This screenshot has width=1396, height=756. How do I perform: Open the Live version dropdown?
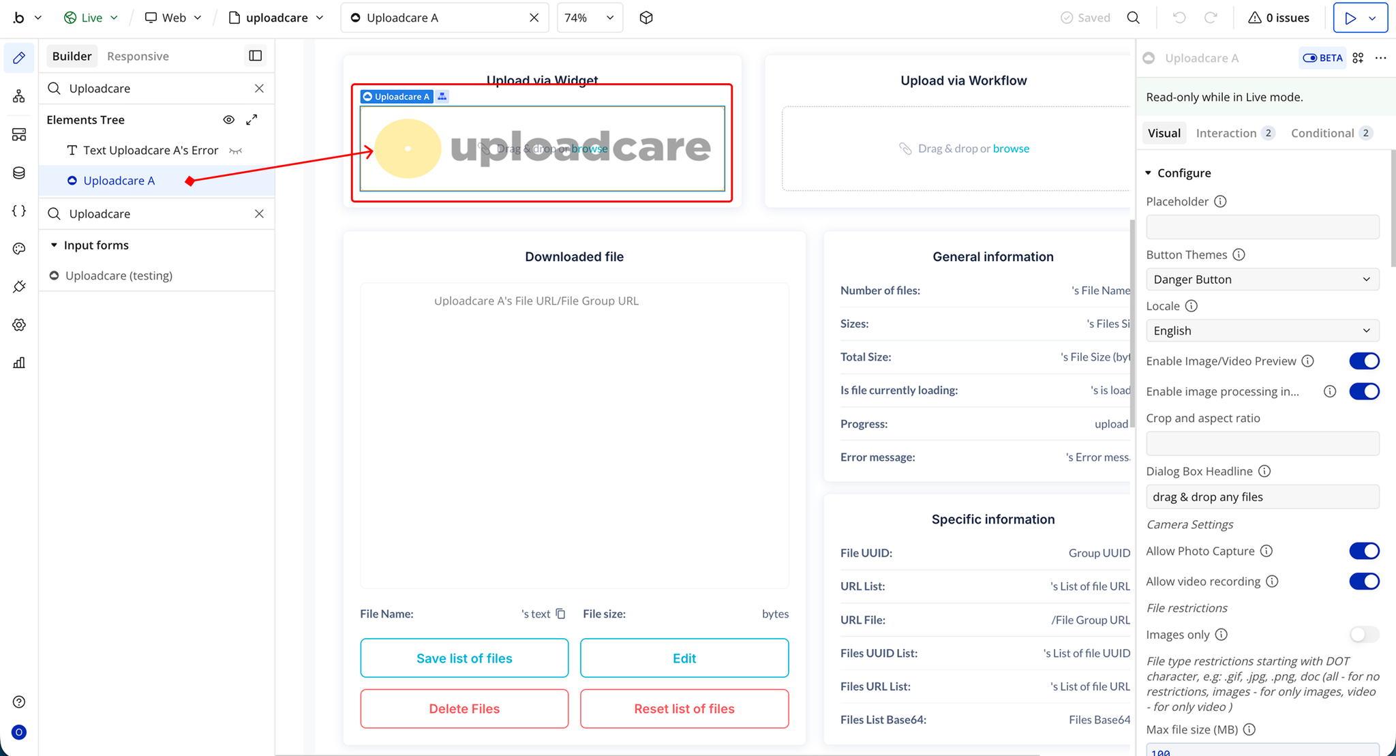pyautogui.click(x=91, y=18)
